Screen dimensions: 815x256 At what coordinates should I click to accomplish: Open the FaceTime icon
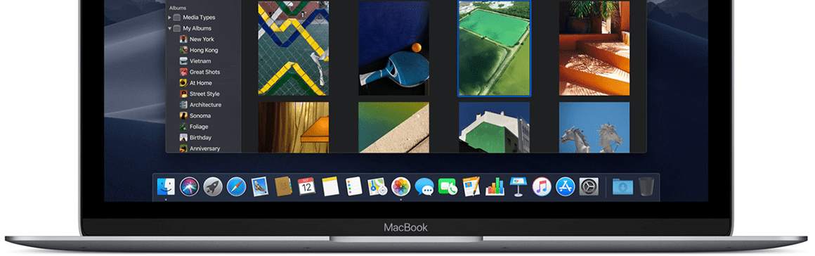(x=448, y=186)
